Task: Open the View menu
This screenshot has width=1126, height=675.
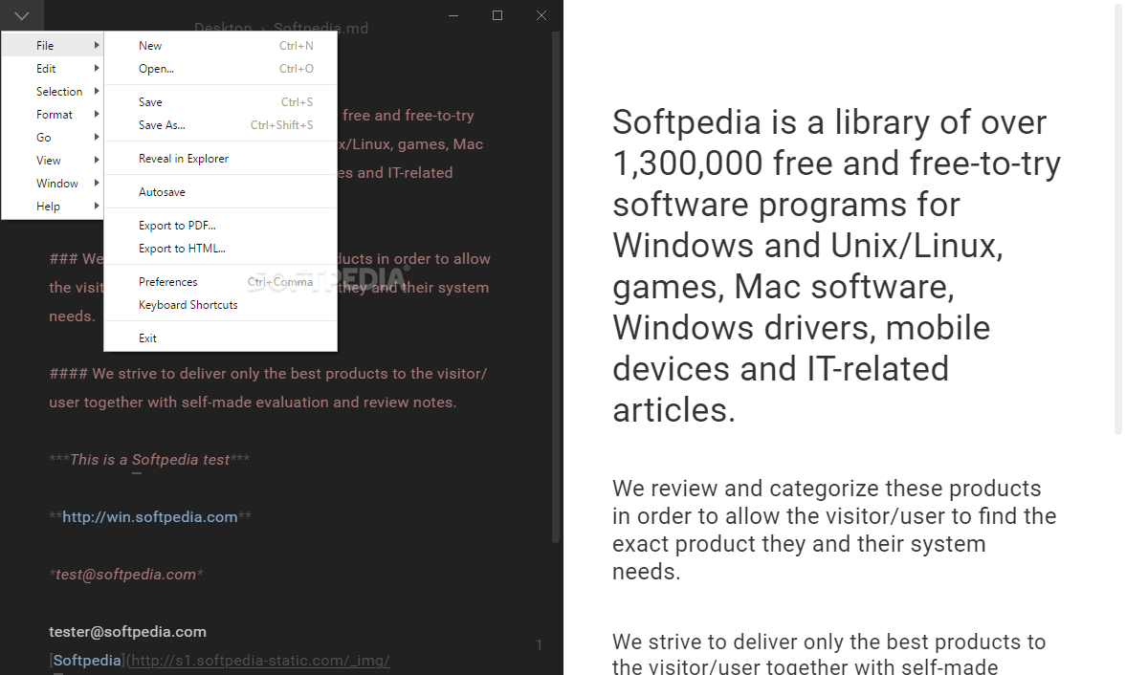Action: click(53, 160)
